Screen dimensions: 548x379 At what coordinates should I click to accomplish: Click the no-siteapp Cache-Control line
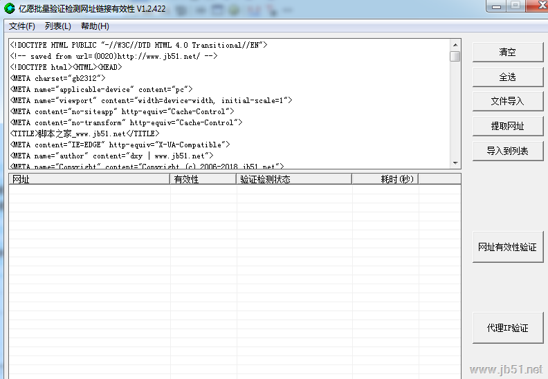(122, 111)
